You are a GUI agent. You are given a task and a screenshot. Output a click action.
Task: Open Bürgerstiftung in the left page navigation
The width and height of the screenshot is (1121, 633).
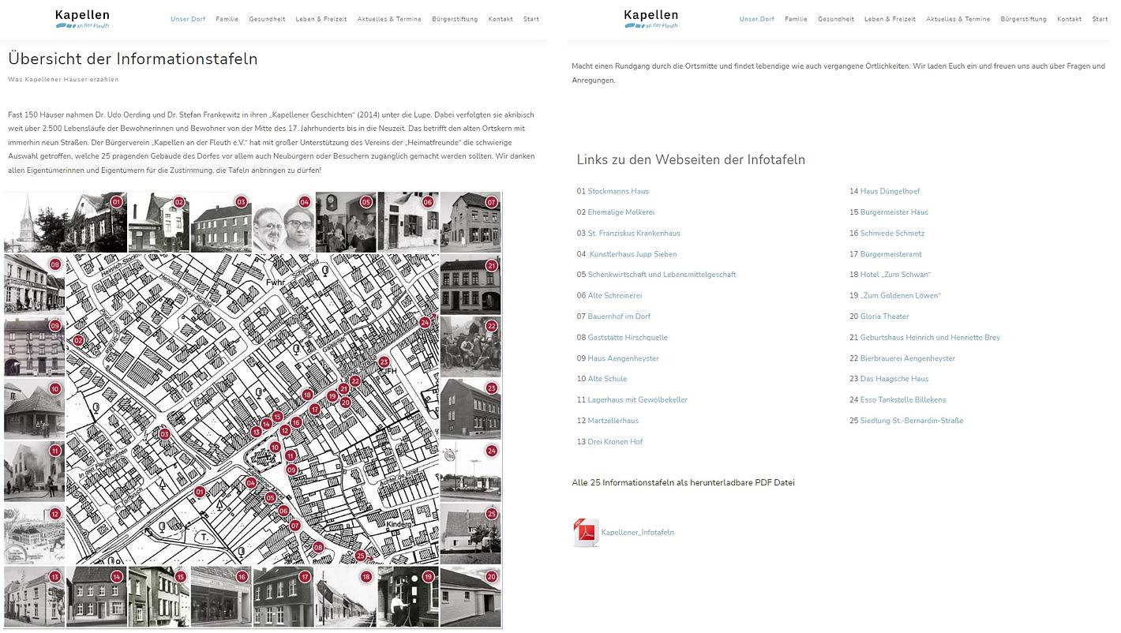point(455,19)
